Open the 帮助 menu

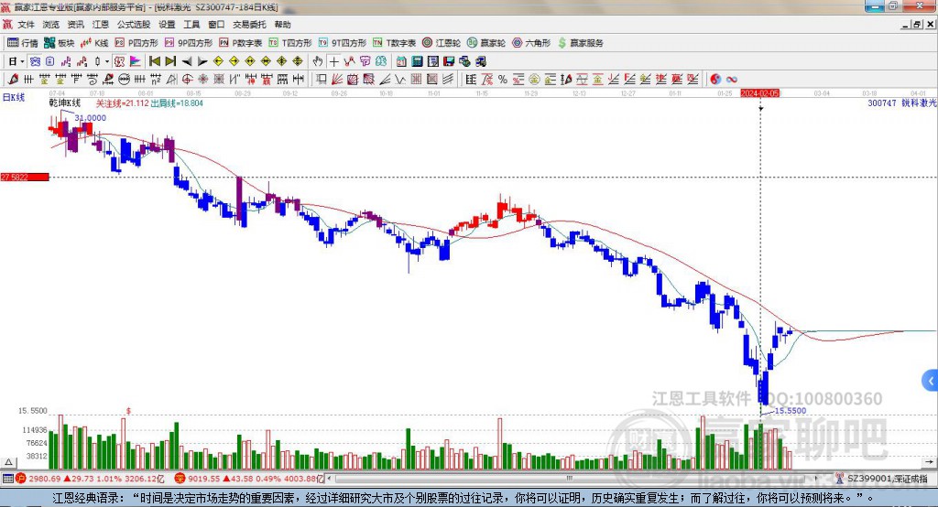click(282, 25)
